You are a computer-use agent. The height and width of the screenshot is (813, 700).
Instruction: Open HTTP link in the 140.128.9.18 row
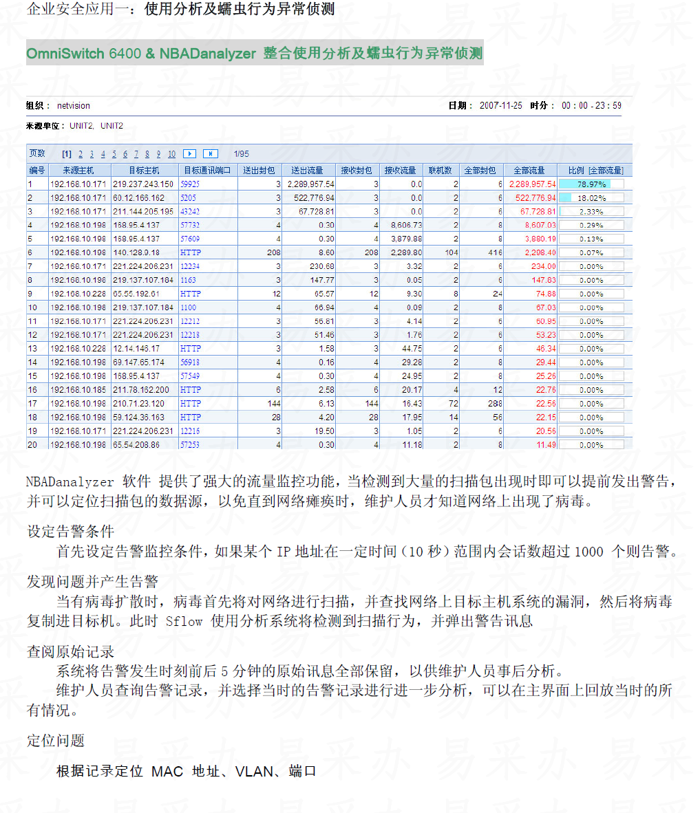coord(191,252)
